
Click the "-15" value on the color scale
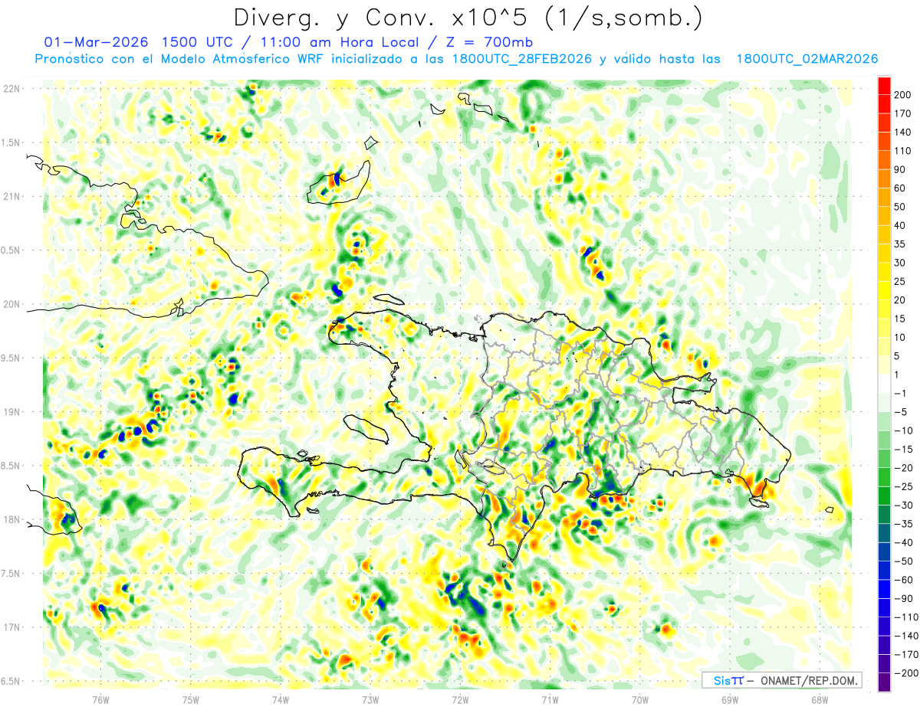click(903, 450)
